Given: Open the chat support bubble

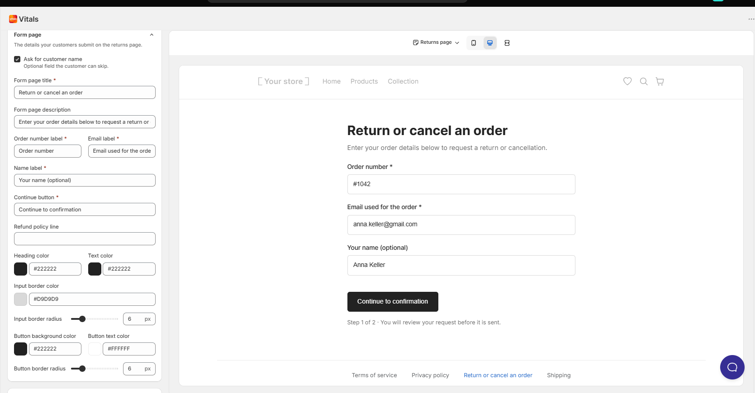Looking at the screenshot, I should pyautogui.click(x=732, y=367).
